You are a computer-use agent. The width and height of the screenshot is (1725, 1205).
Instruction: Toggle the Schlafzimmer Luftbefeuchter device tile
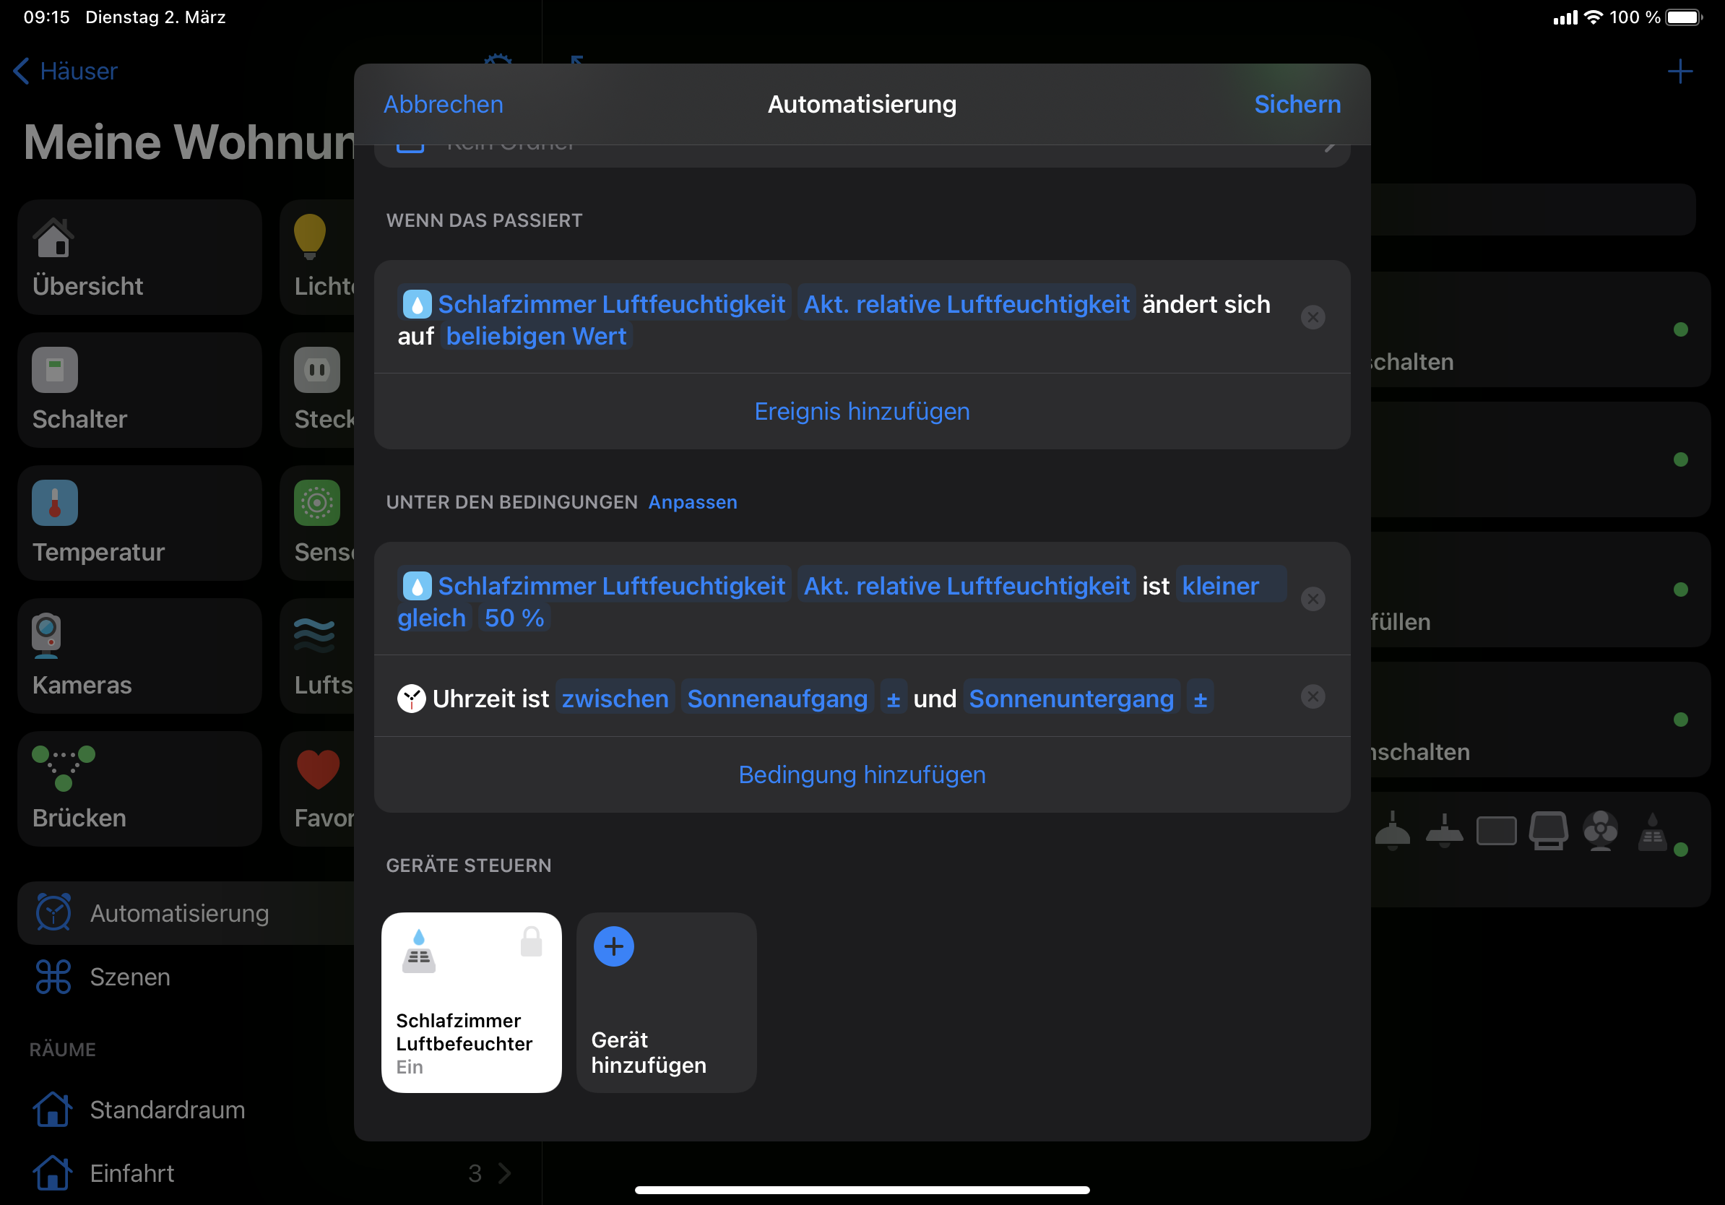tap(471, 1001)
